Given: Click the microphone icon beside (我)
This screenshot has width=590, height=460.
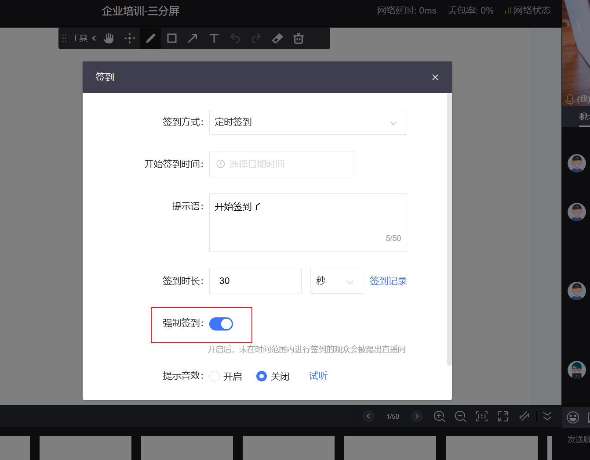Looking at the screenshot, I should (570, 100).
